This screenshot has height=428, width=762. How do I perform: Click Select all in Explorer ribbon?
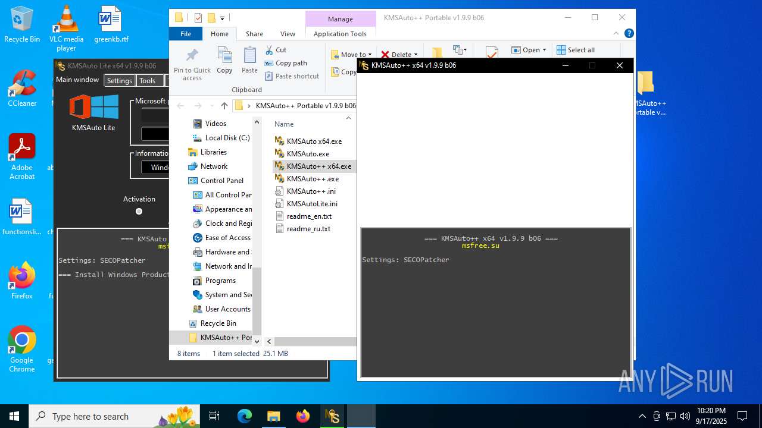(x=576, y=50)
